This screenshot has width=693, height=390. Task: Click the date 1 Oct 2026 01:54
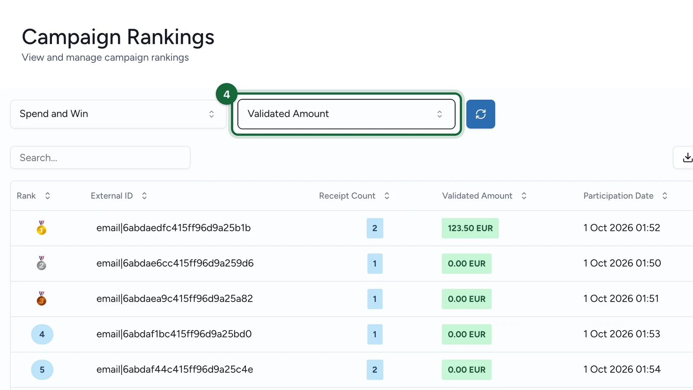click(x=622, y=370)
